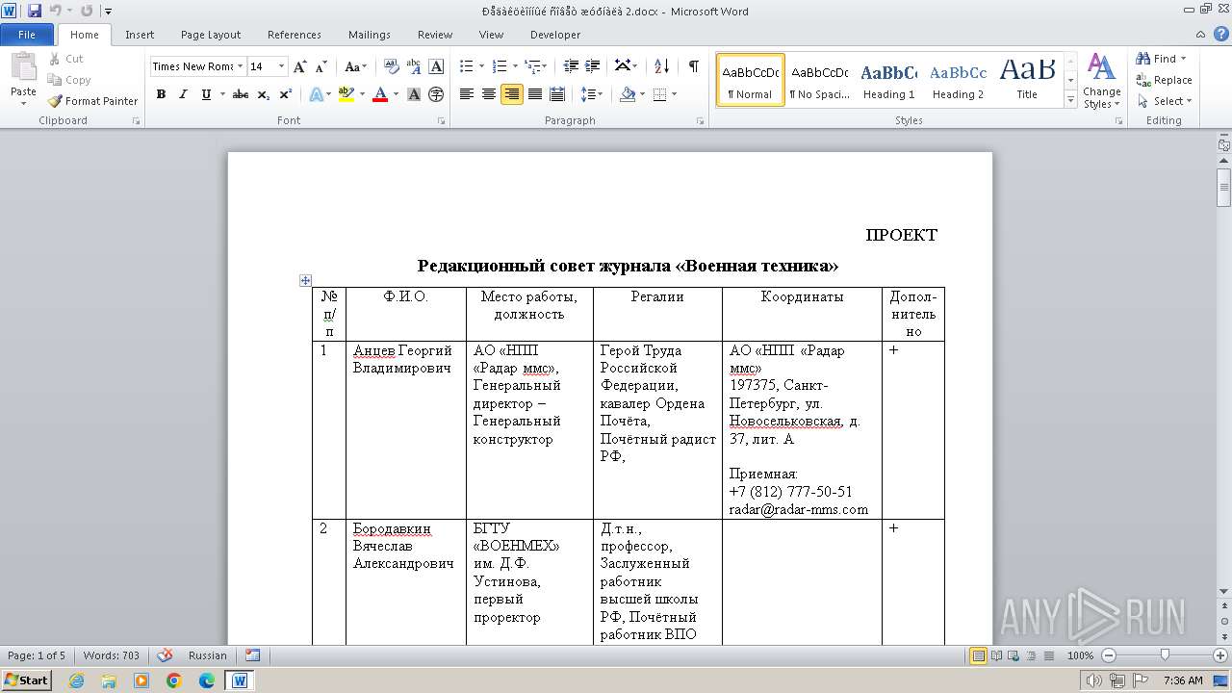The width and height of the screenshot is (1232, 693).
Task: Click the table move handle
Action: click(305, 280)
